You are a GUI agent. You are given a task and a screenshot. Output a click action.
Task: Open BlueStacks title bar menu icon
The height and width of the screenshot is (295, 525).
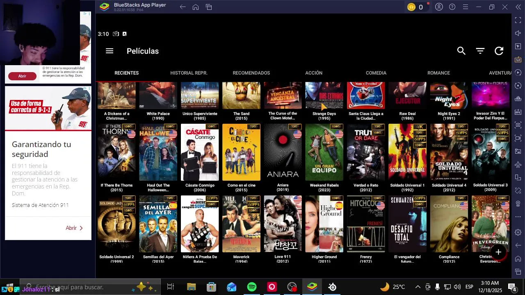pos(465,7)
